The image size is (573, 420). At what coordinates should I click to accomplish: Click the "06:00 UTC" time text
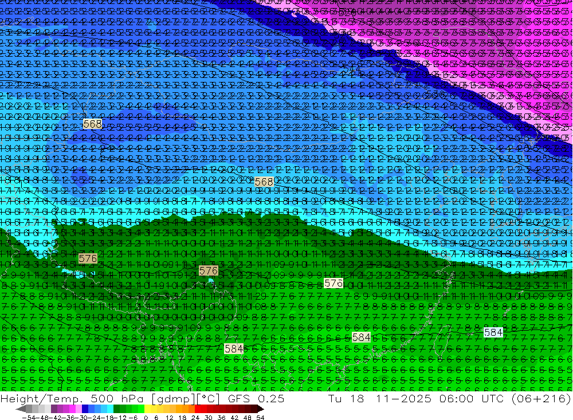(473, 398)
